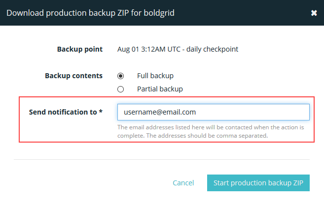Click the Send notification email input field
The width and height of the screenshot is (324, 206).
[x=213, y=112]
